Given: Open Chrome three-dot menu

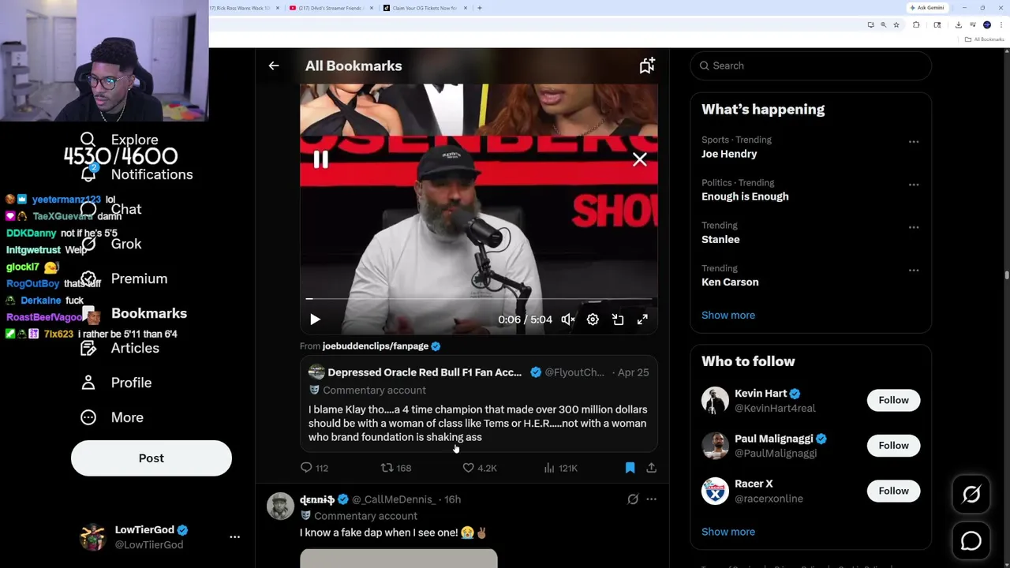Looking at the screenshot, I should [x=1001, y=24].
